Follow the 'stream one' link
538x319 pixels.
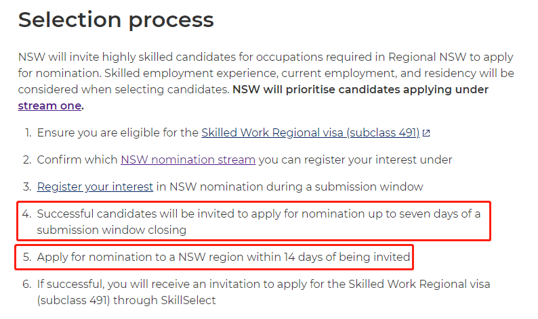tap(49, 105)
